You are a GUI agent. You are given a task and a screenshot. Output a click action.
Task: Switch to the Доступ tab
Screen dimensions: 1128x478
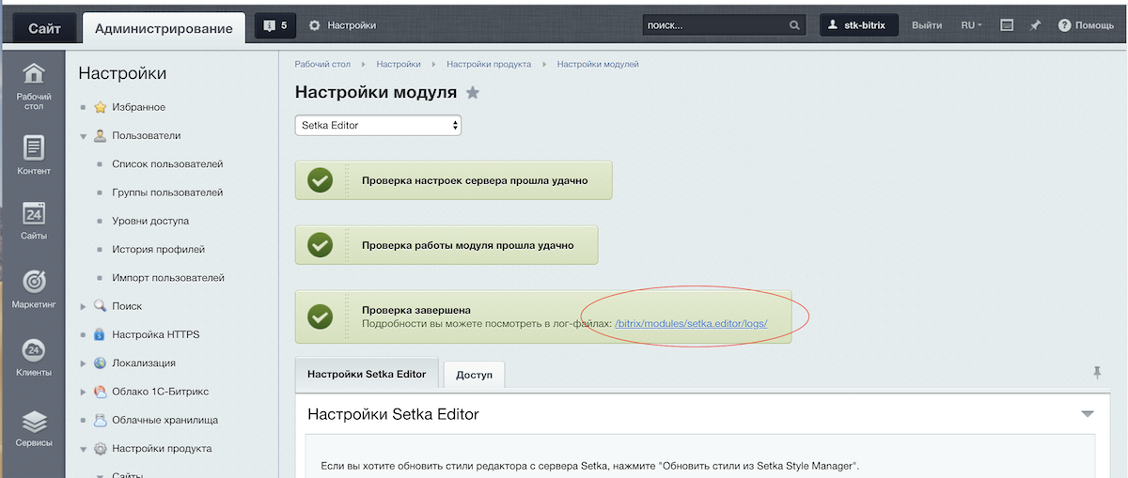click(x=474, y=375)
